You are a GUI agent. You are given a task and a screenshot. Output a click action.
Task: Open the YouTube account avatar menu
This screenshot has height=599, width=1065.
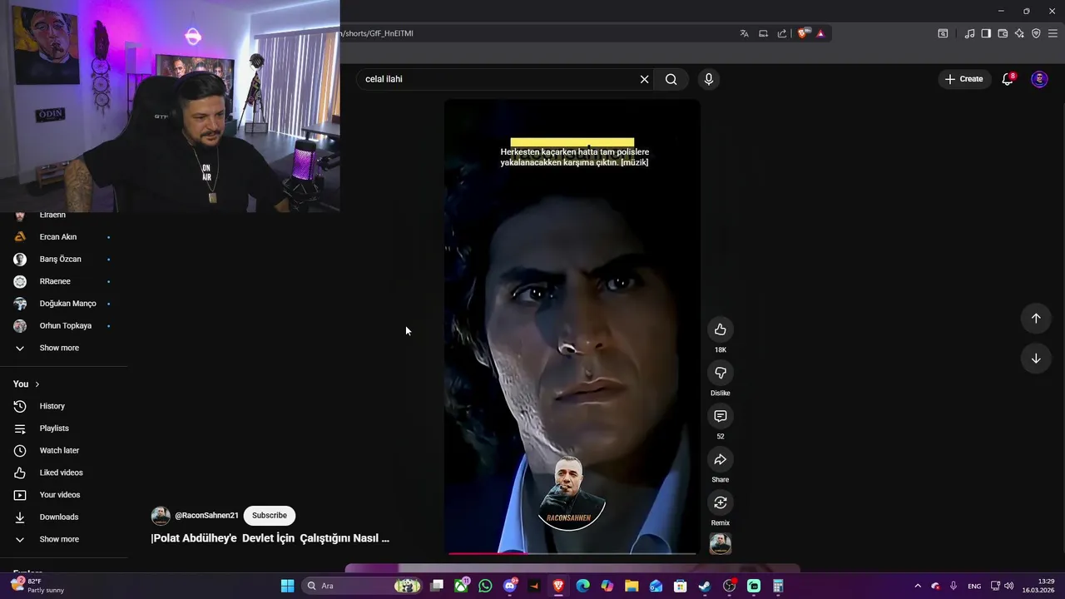point(1039,79)
